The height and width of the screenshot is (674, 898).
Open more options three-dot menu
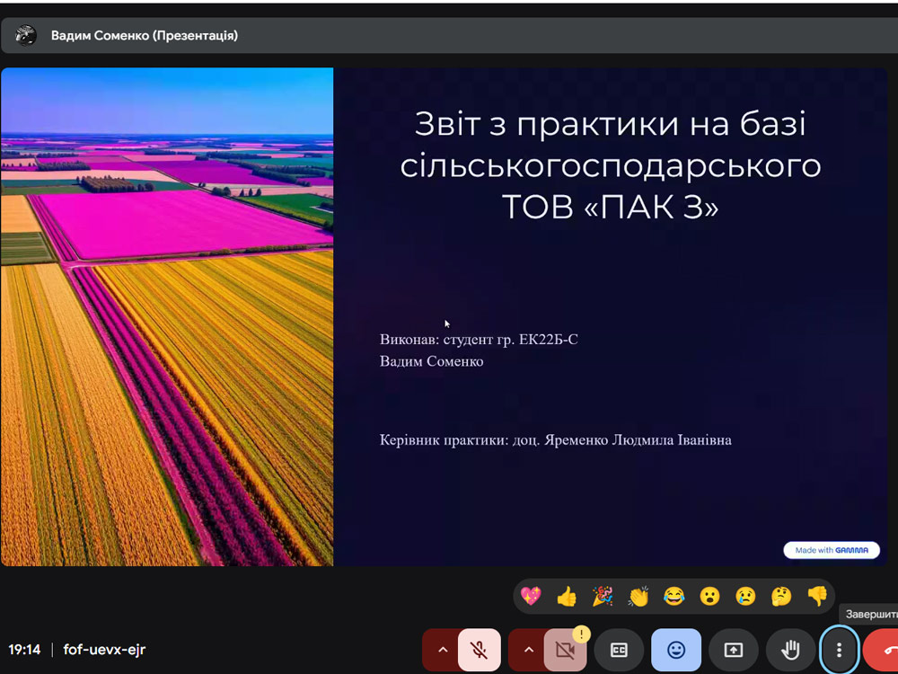839,650
